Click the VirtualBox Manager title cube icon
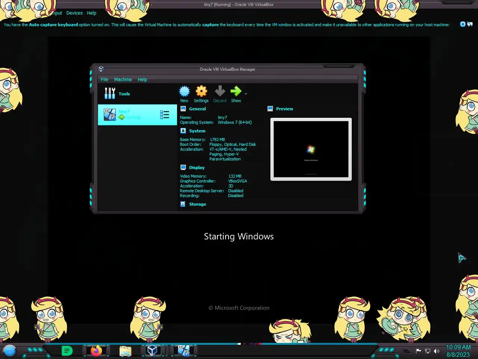The width and height of the screenshot is (478, 359). [101, 69]
